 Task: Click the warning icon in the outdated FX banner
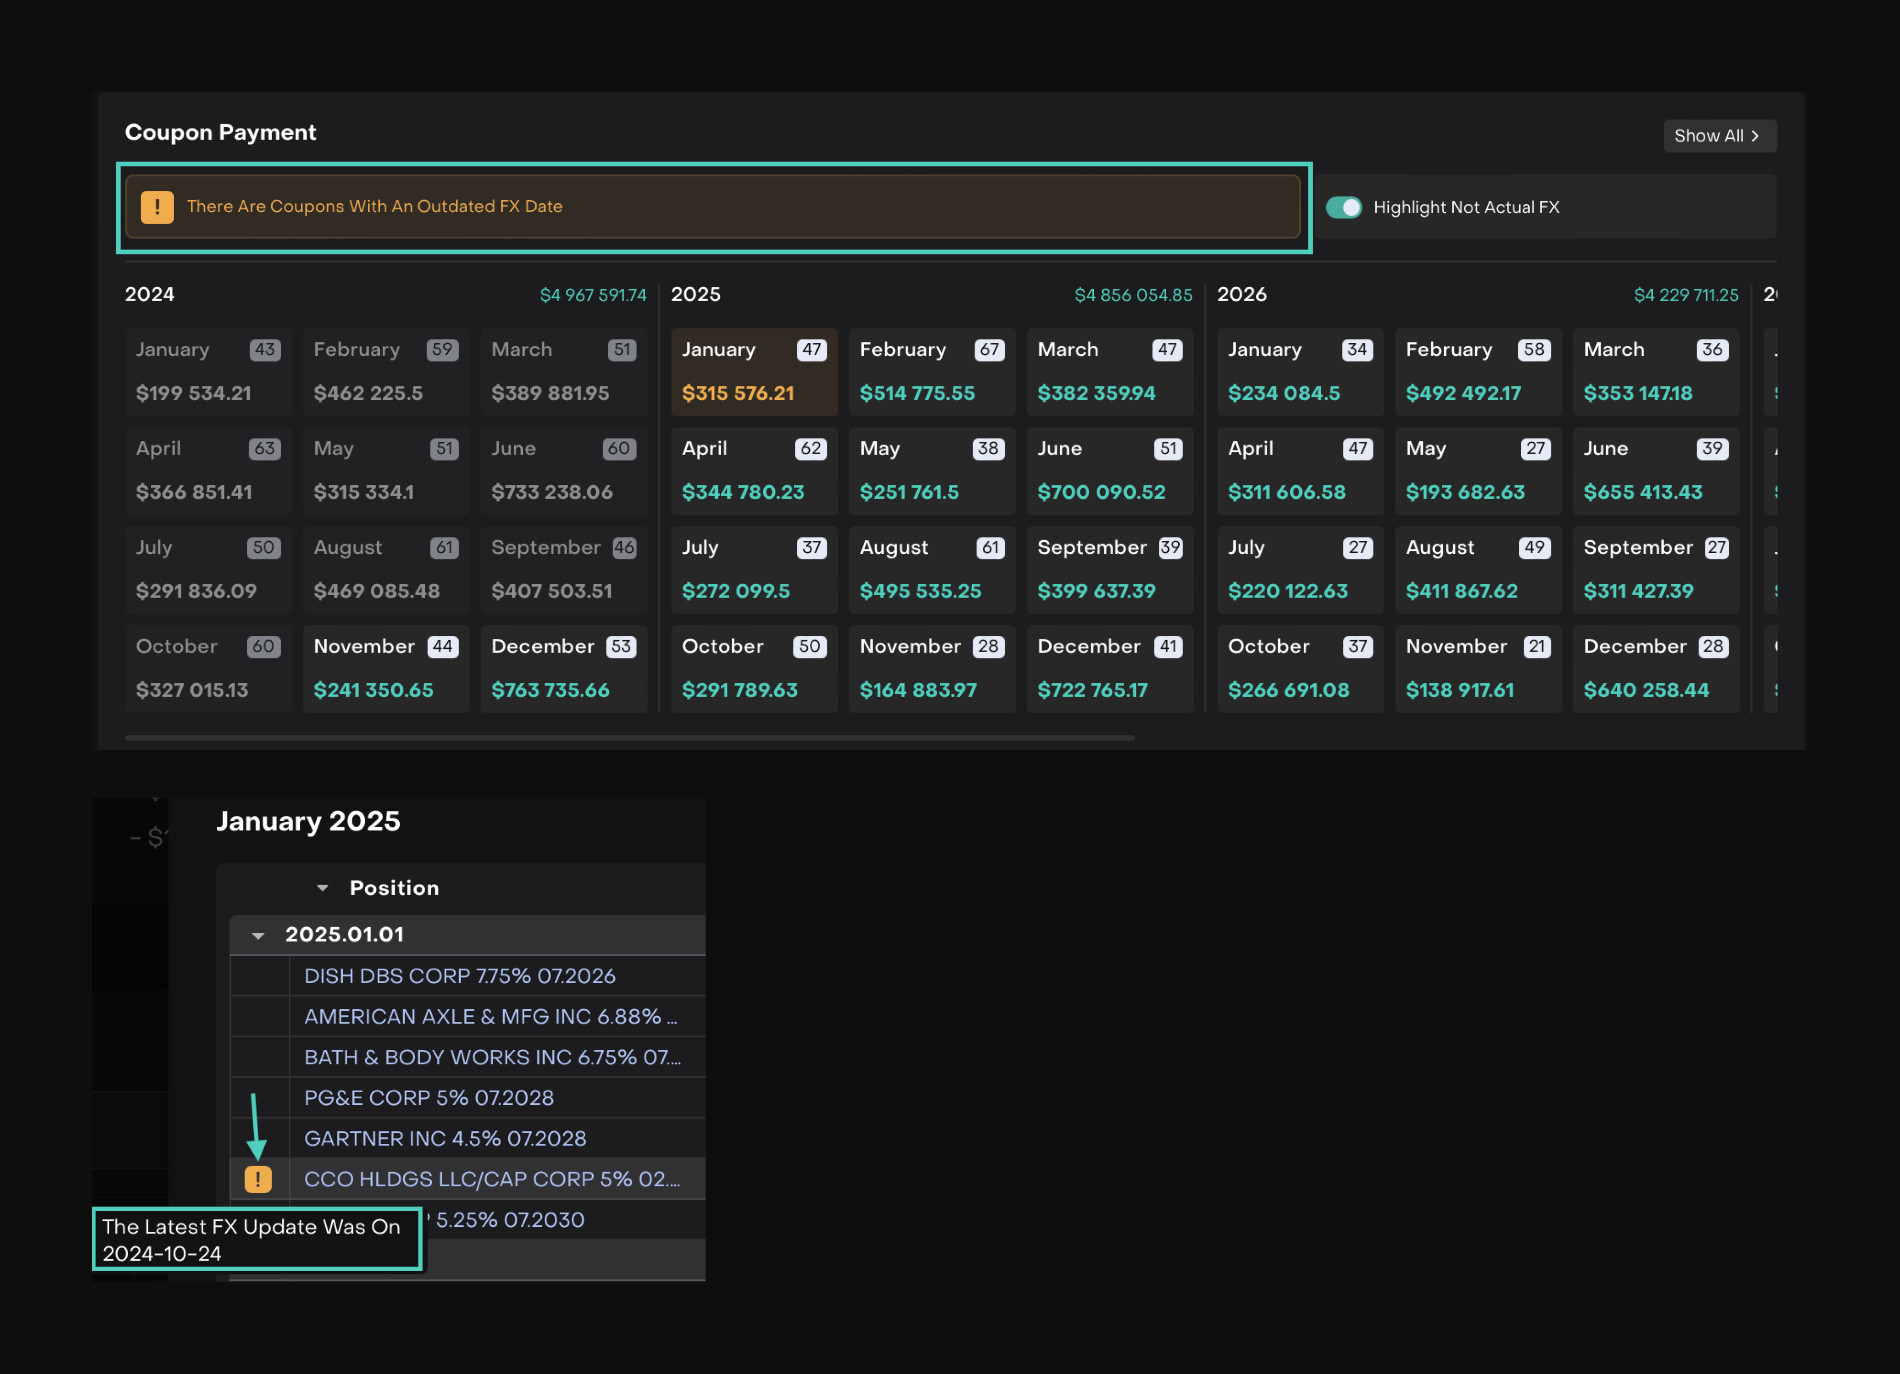pyautogui.click(x=157, y=207)
